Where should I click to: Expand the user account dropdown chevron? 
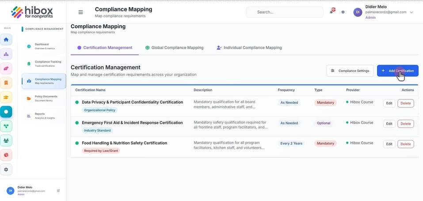[x=412, y=12]
